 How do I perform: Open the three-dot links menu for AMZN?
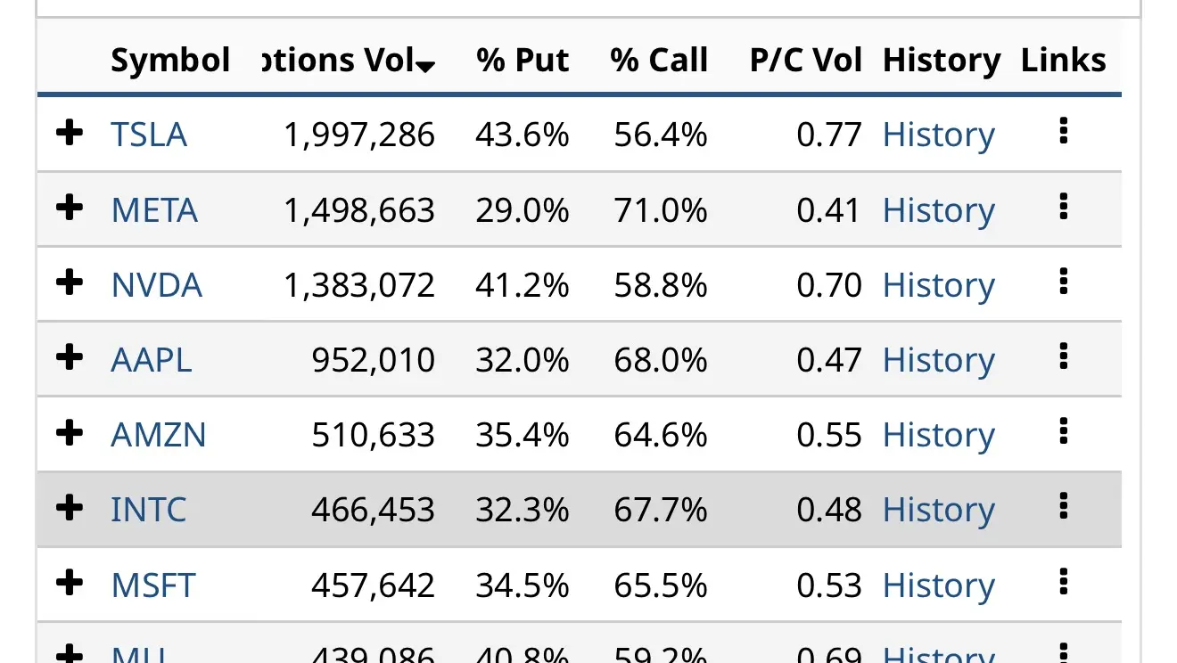point(1062,431)
